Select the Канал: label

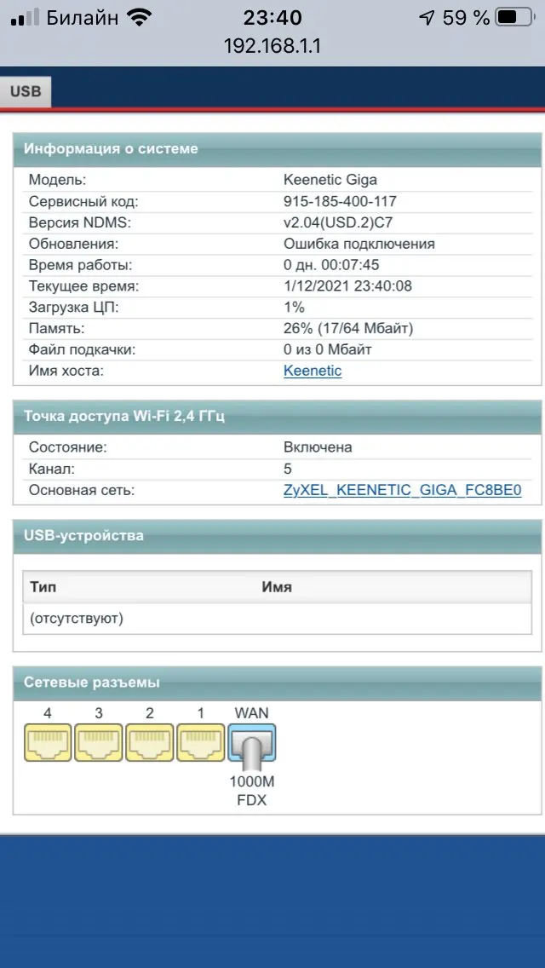(x=51, y=469)
